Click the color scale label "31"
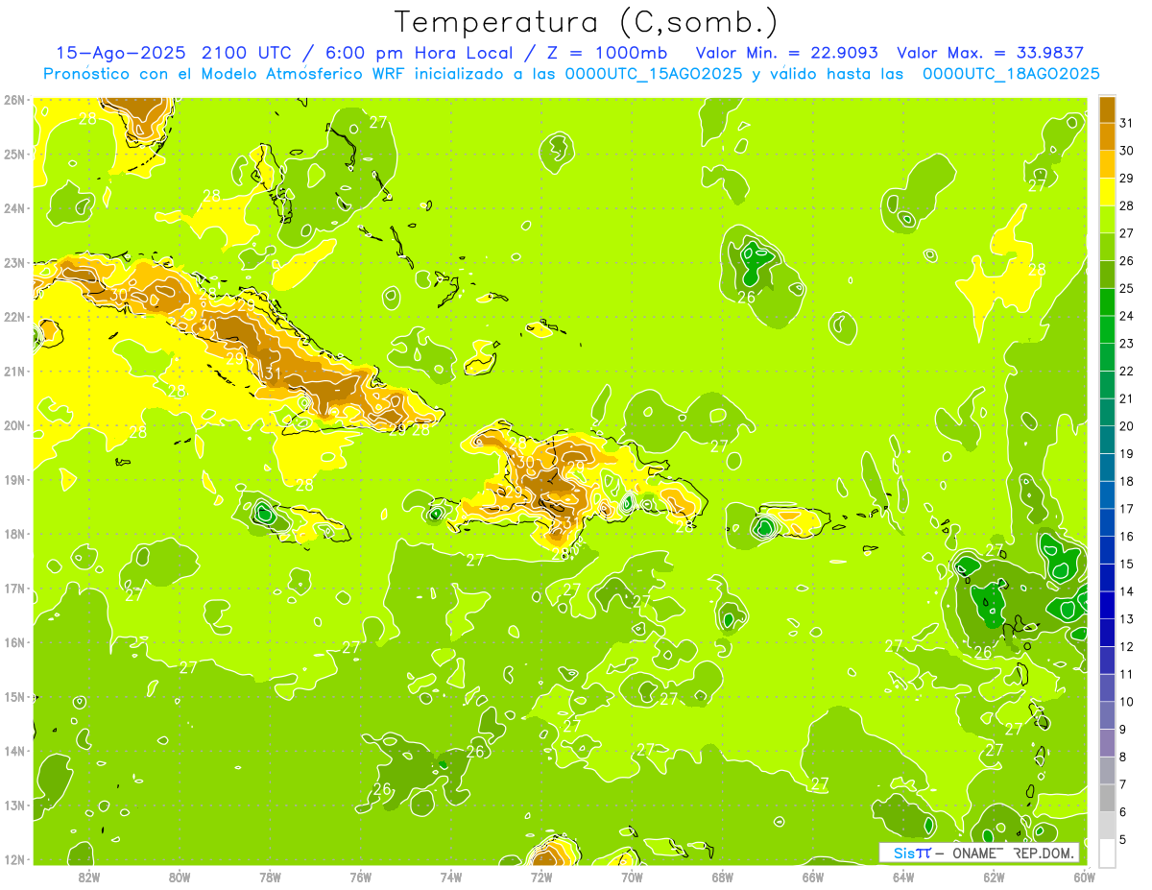 tap(1126, 123)
